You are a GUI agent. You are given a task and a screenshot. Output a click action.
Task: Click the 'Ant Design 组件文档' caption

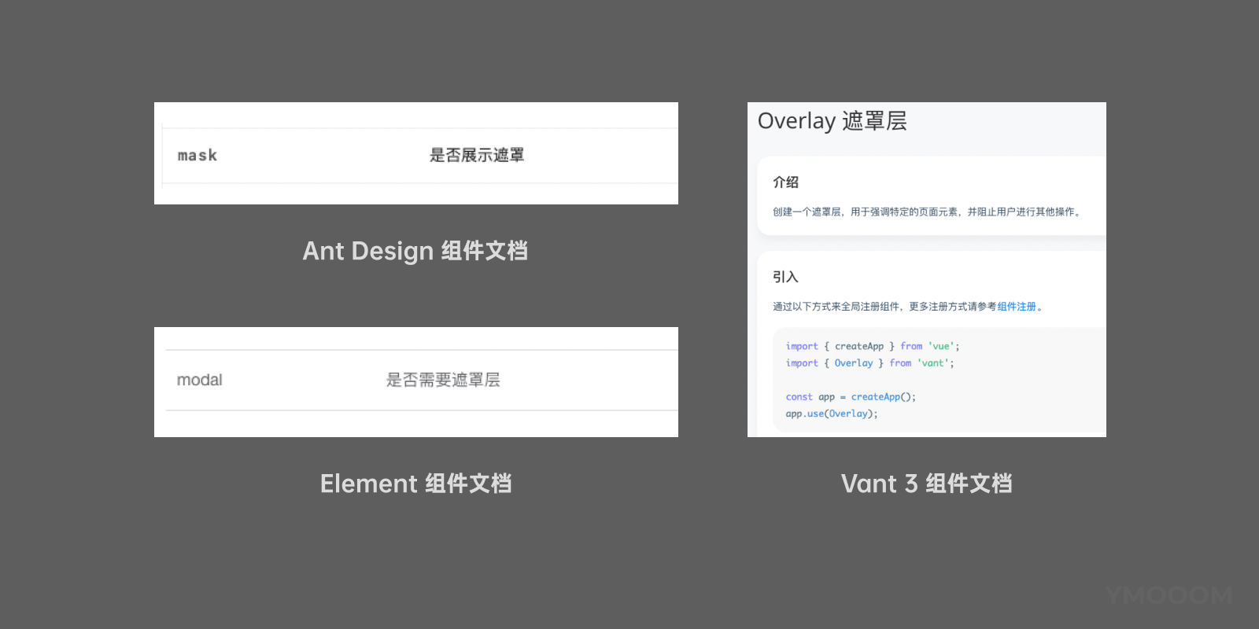click(x=415, y=251)
